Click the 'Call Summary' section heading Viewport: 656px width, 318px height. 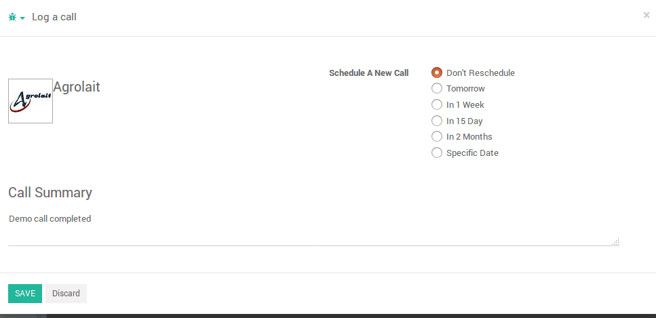(50, 193)
